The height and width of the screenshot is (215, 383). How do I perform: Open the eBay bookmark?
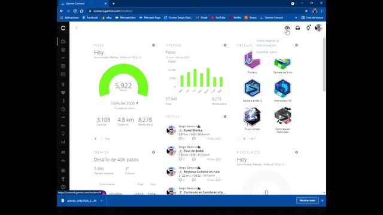pos(107,17)
